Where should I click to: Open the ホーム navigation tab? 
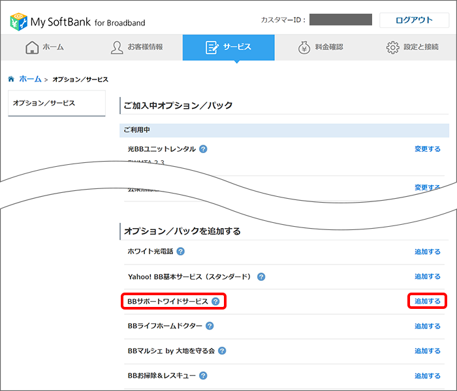[x=45, y=48]
